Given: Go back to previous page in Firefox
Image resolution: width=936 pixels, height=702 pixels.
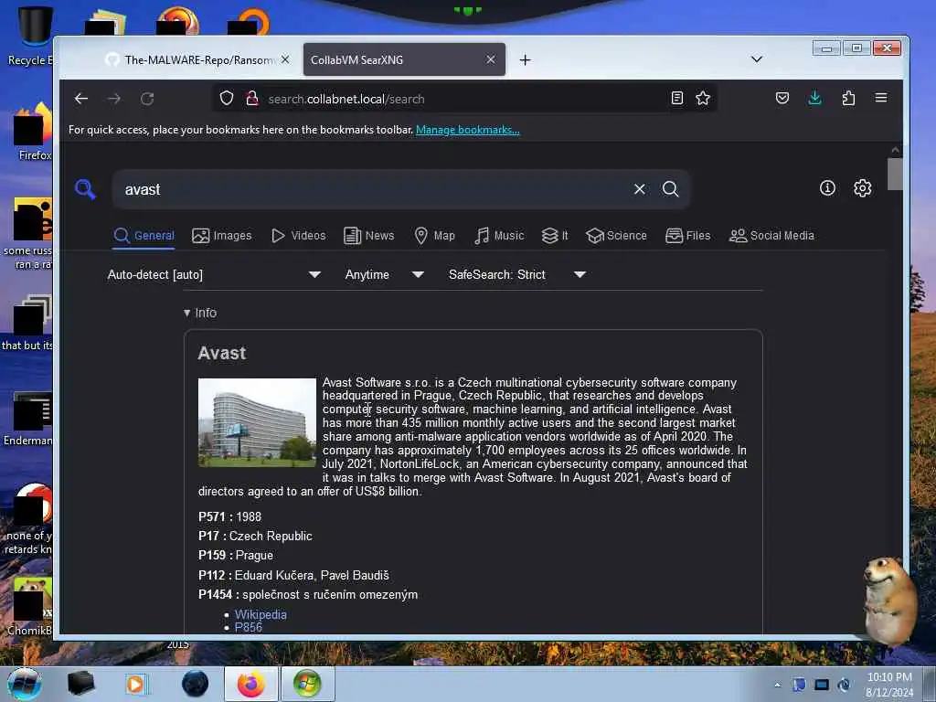Looking at the screenshot, I should click(x=81, y=99).
